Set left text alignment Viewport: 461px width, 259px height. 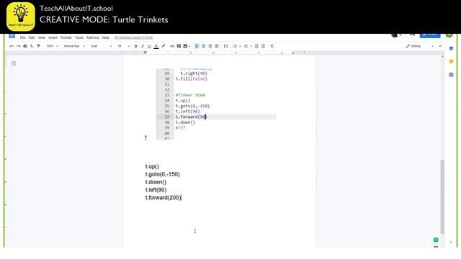click(x=197, y=46)
